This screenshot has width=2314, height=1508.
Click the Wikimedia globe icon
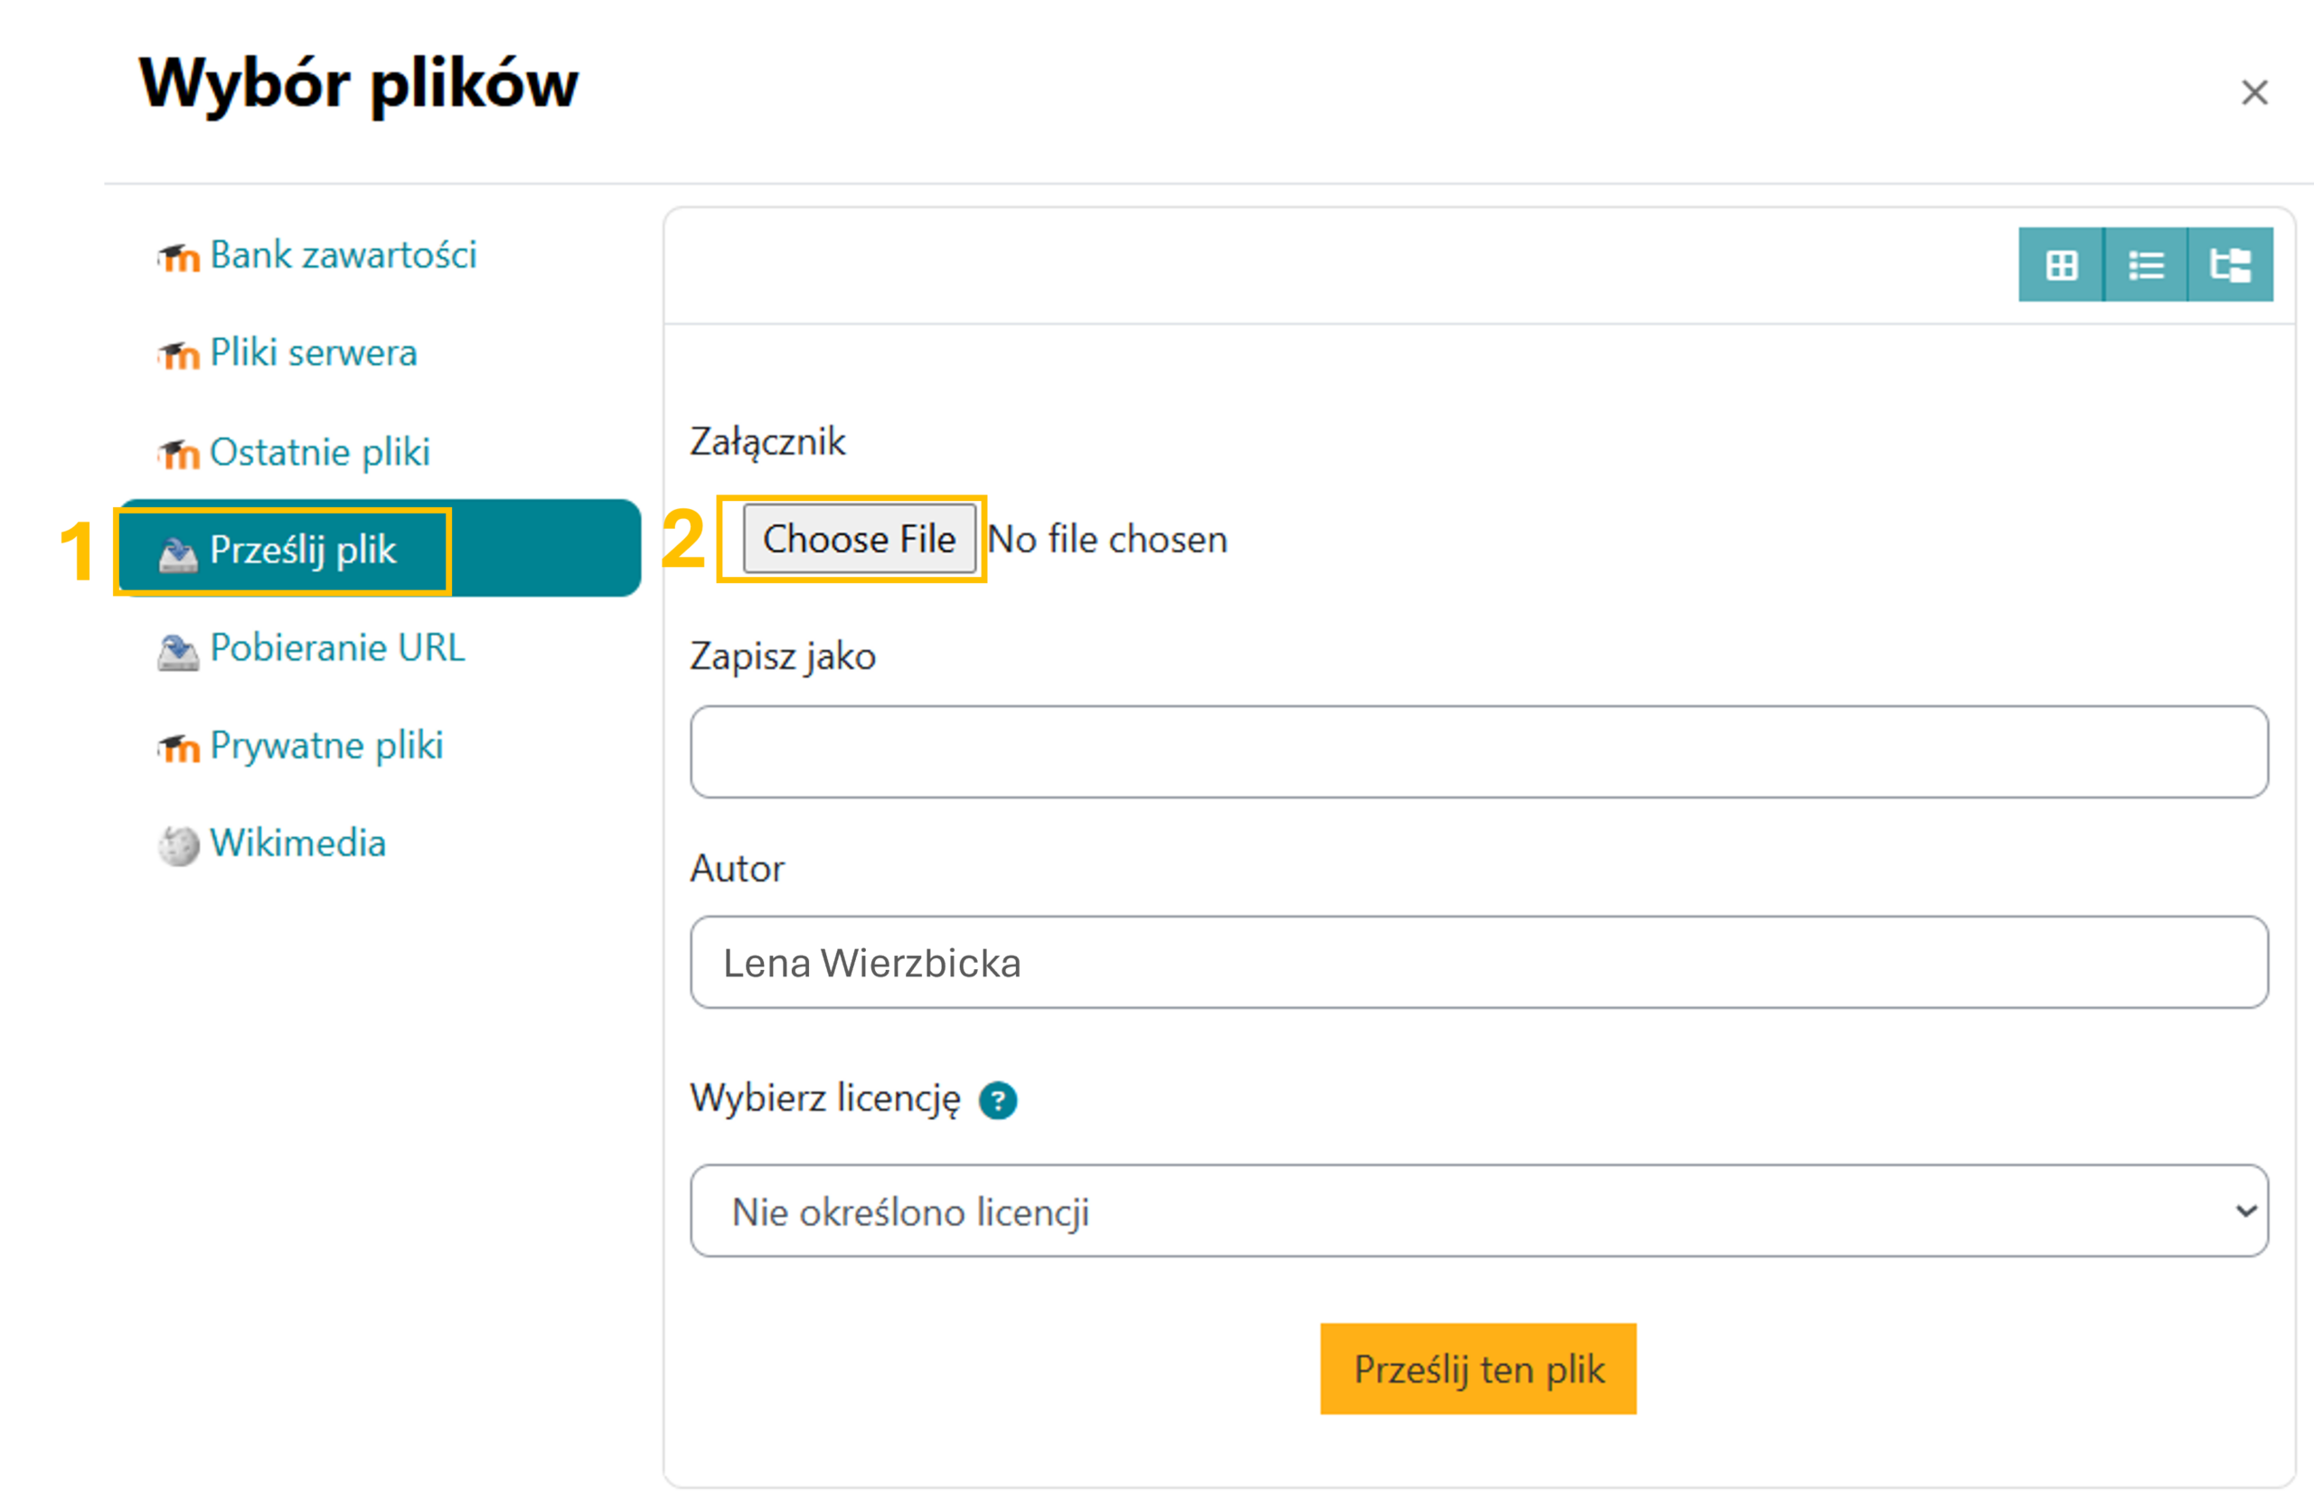coord(178,845)
